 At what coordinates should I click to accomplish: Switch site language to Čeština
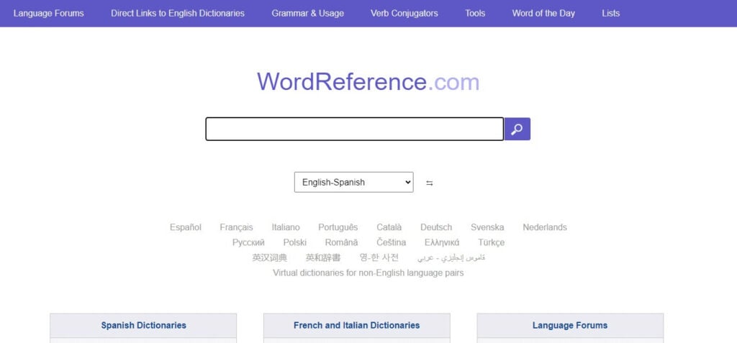coord(391,242)
